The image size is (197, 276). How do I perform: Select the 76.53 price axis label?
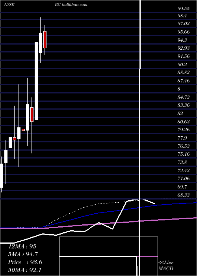184,146
